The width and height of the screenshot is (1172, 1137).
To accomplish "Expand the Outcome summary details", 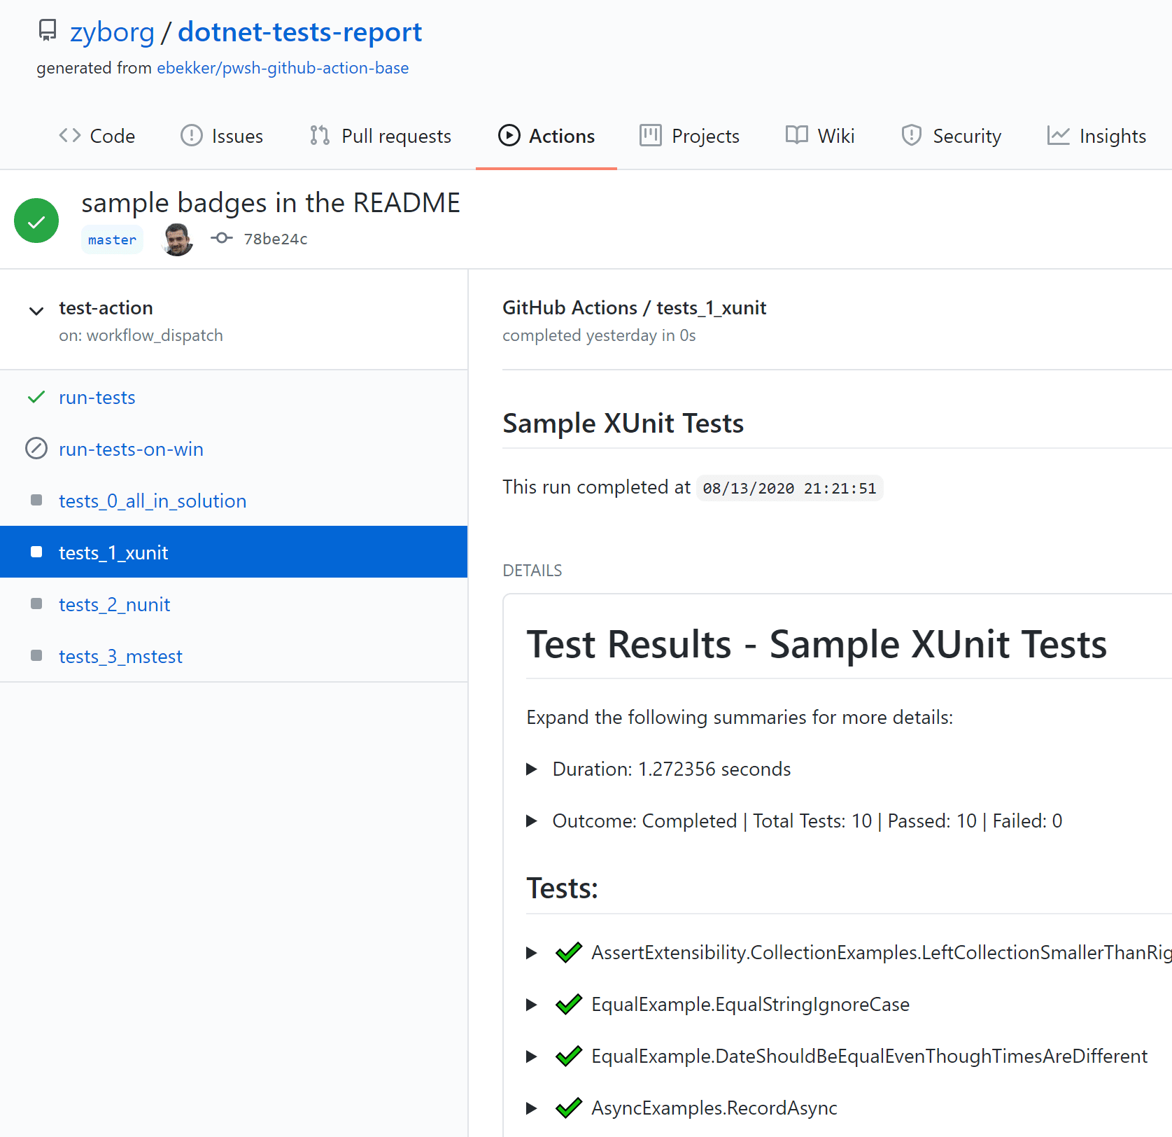I will [531, 821].
